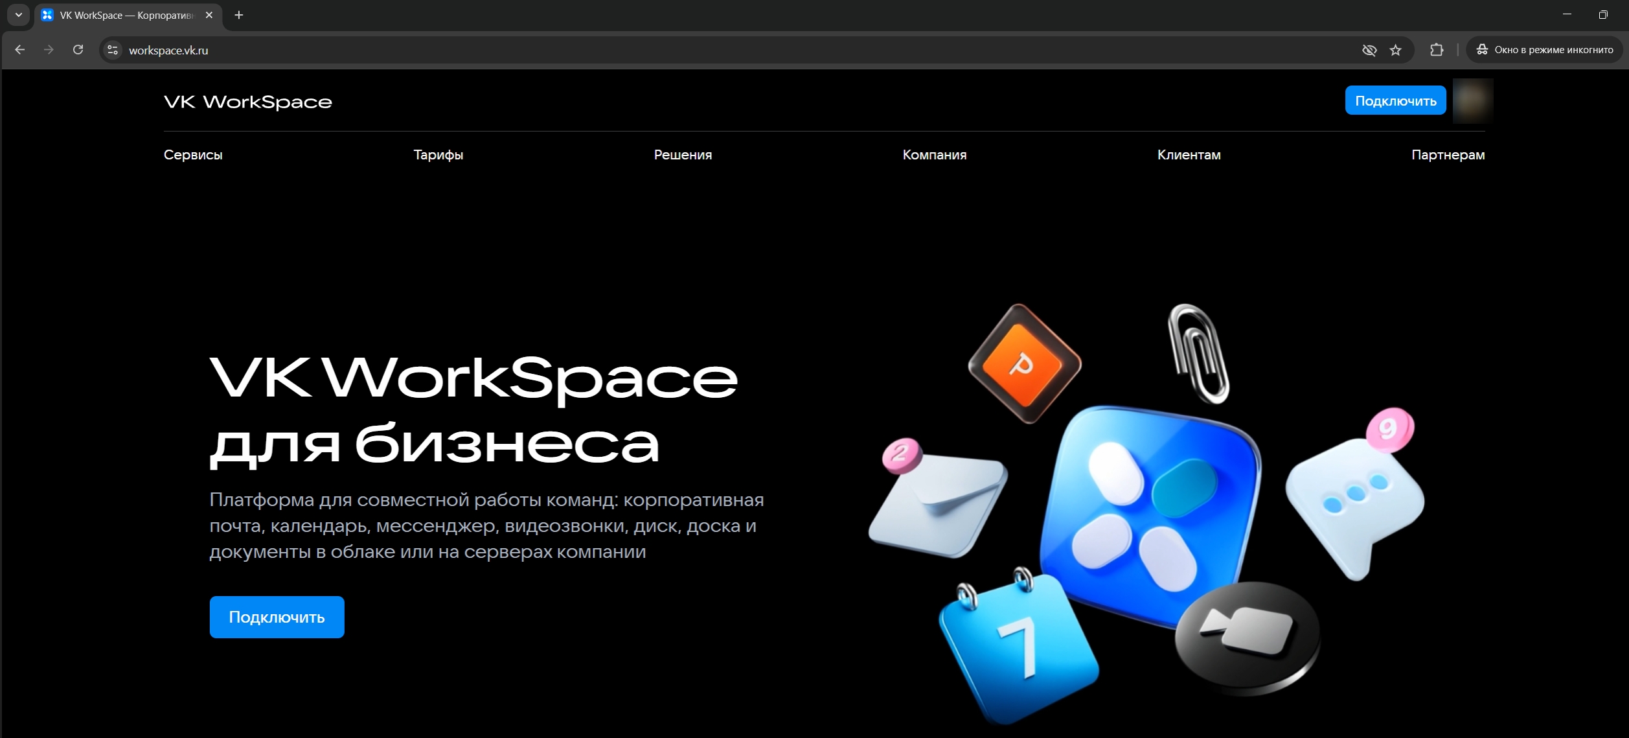The width and height of the screenshot is (1629, 738).
Task: Click the blurred profile avatar
Action: pos(1472,100)
